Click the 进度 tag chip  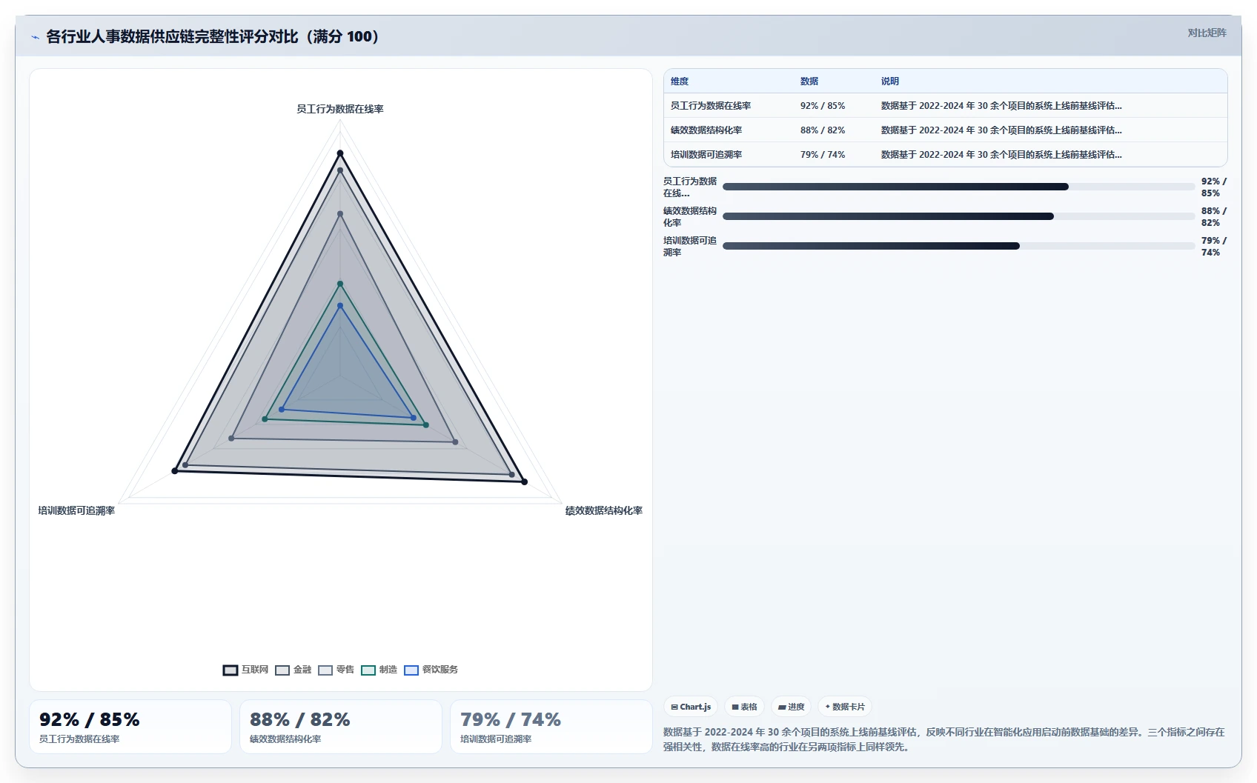[791, 707]
